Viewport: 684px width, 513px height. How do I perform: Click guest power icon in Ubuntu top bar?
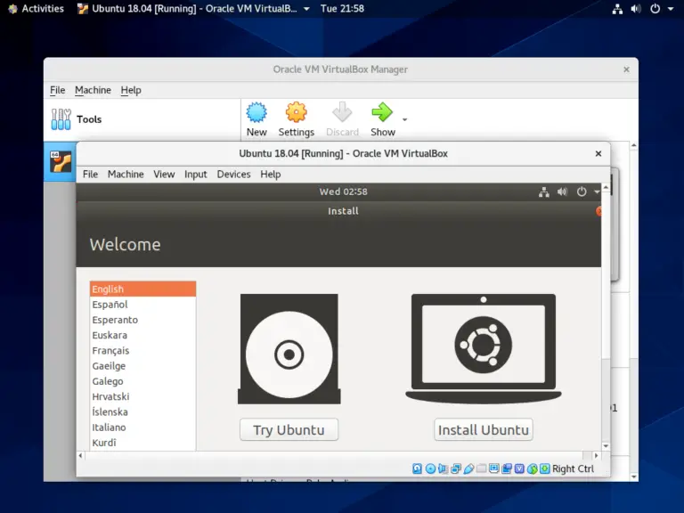point(582,192)
